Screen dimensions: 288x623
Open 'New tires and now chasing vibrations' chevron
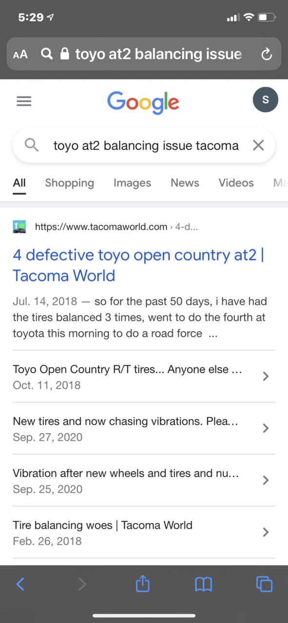266,428
